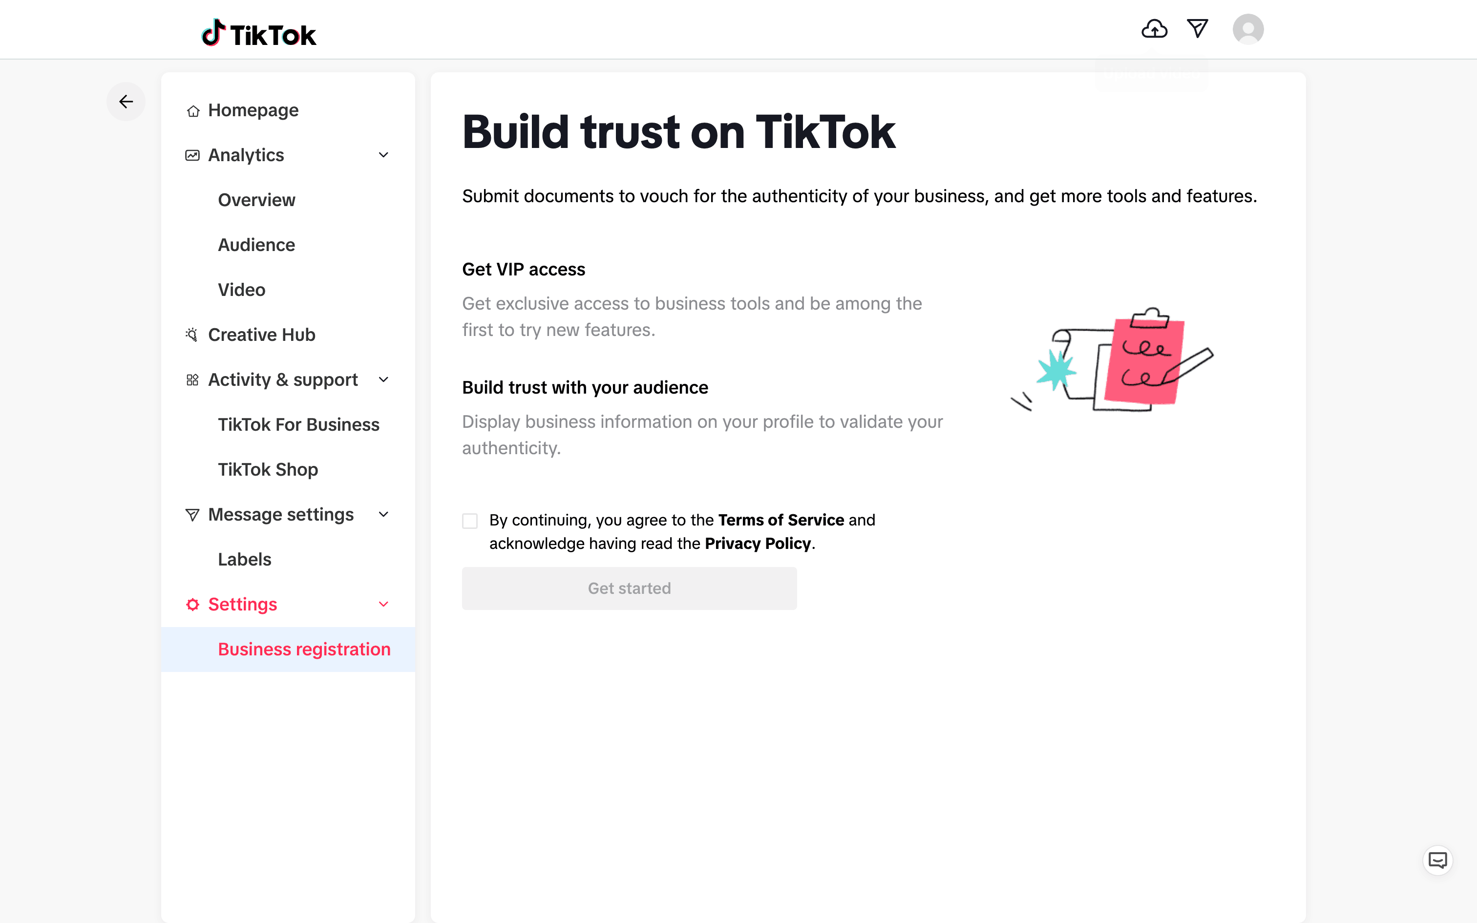The height and width of the screenshot is (923, 1477).
Task: Click the Creative Hub lightbulb icon
Action: click(191, 335)
